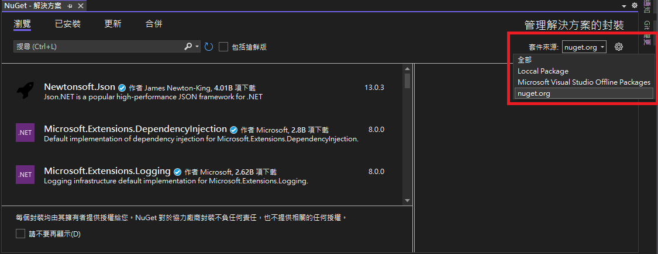Click the Logging infrastructure description text
The height and width of the screenshot is (254, 658).
click(176, 181)
